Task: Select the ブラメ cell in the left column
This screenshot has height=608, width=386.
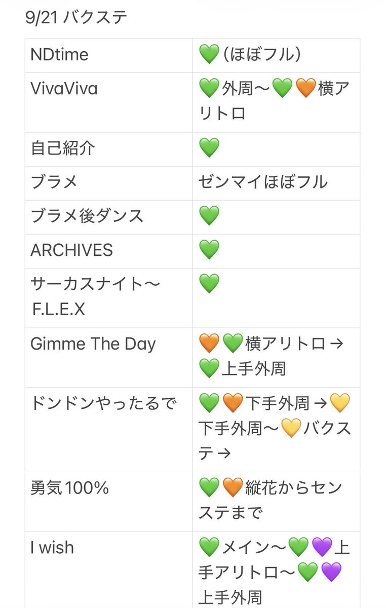Action: tap(109, 183)
